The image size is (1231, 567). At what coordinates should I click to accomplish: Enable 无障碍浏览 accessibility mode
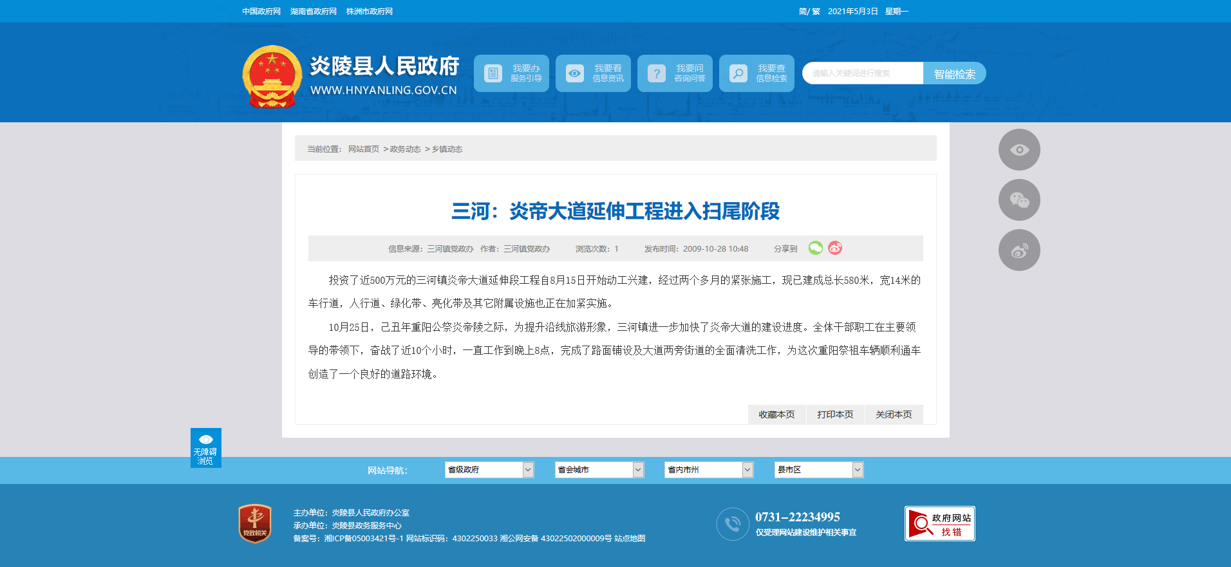click(x=205, y=448)
